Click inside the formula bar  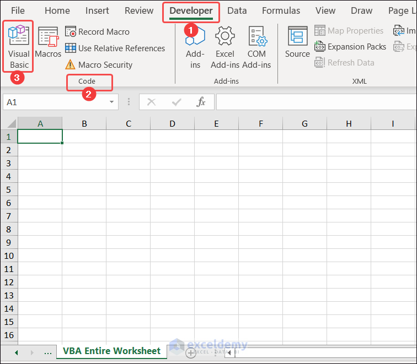pos(317,102)
